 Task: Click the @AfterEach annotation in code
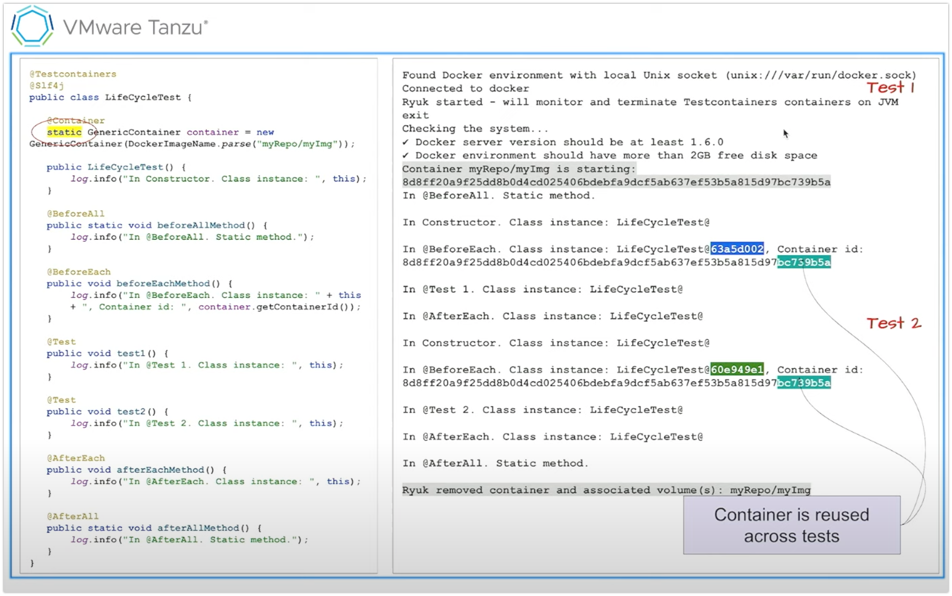click(76, 458)
